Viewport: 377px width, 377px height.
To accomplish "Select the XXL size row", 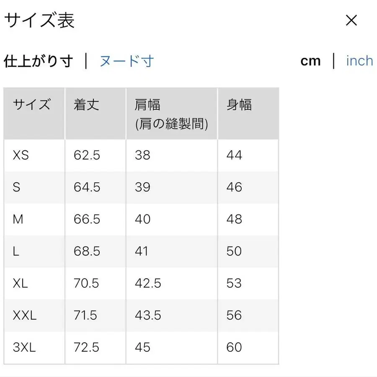I will 24,315.
